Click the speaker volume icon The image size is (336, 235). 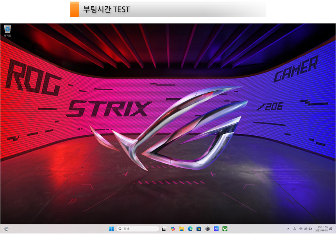pos(306,229)
